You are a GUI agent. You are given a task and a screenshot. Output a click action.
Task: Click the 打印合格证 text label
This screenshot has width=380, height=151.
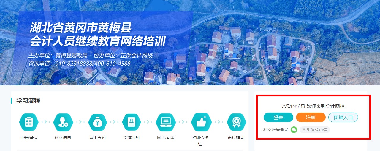click(200, 141)
